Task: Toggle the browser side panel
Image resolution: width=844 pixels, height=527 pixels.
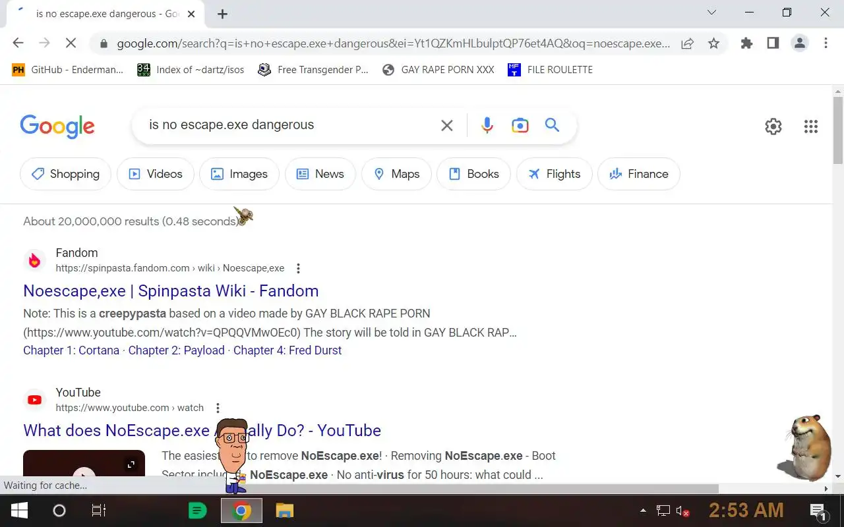Action: coord(773,43)
